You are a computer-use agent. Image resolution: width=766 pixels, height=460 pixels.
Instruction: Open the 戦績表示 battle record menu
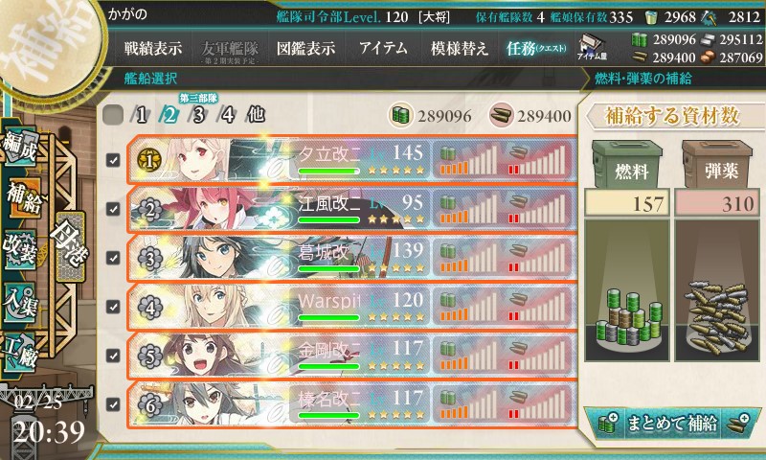(x=153, y=48)
